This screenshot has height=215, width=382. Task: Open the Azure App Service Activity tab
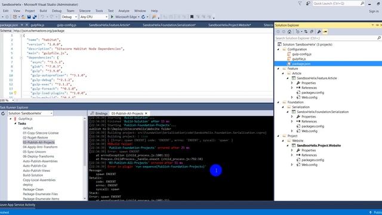17,205
